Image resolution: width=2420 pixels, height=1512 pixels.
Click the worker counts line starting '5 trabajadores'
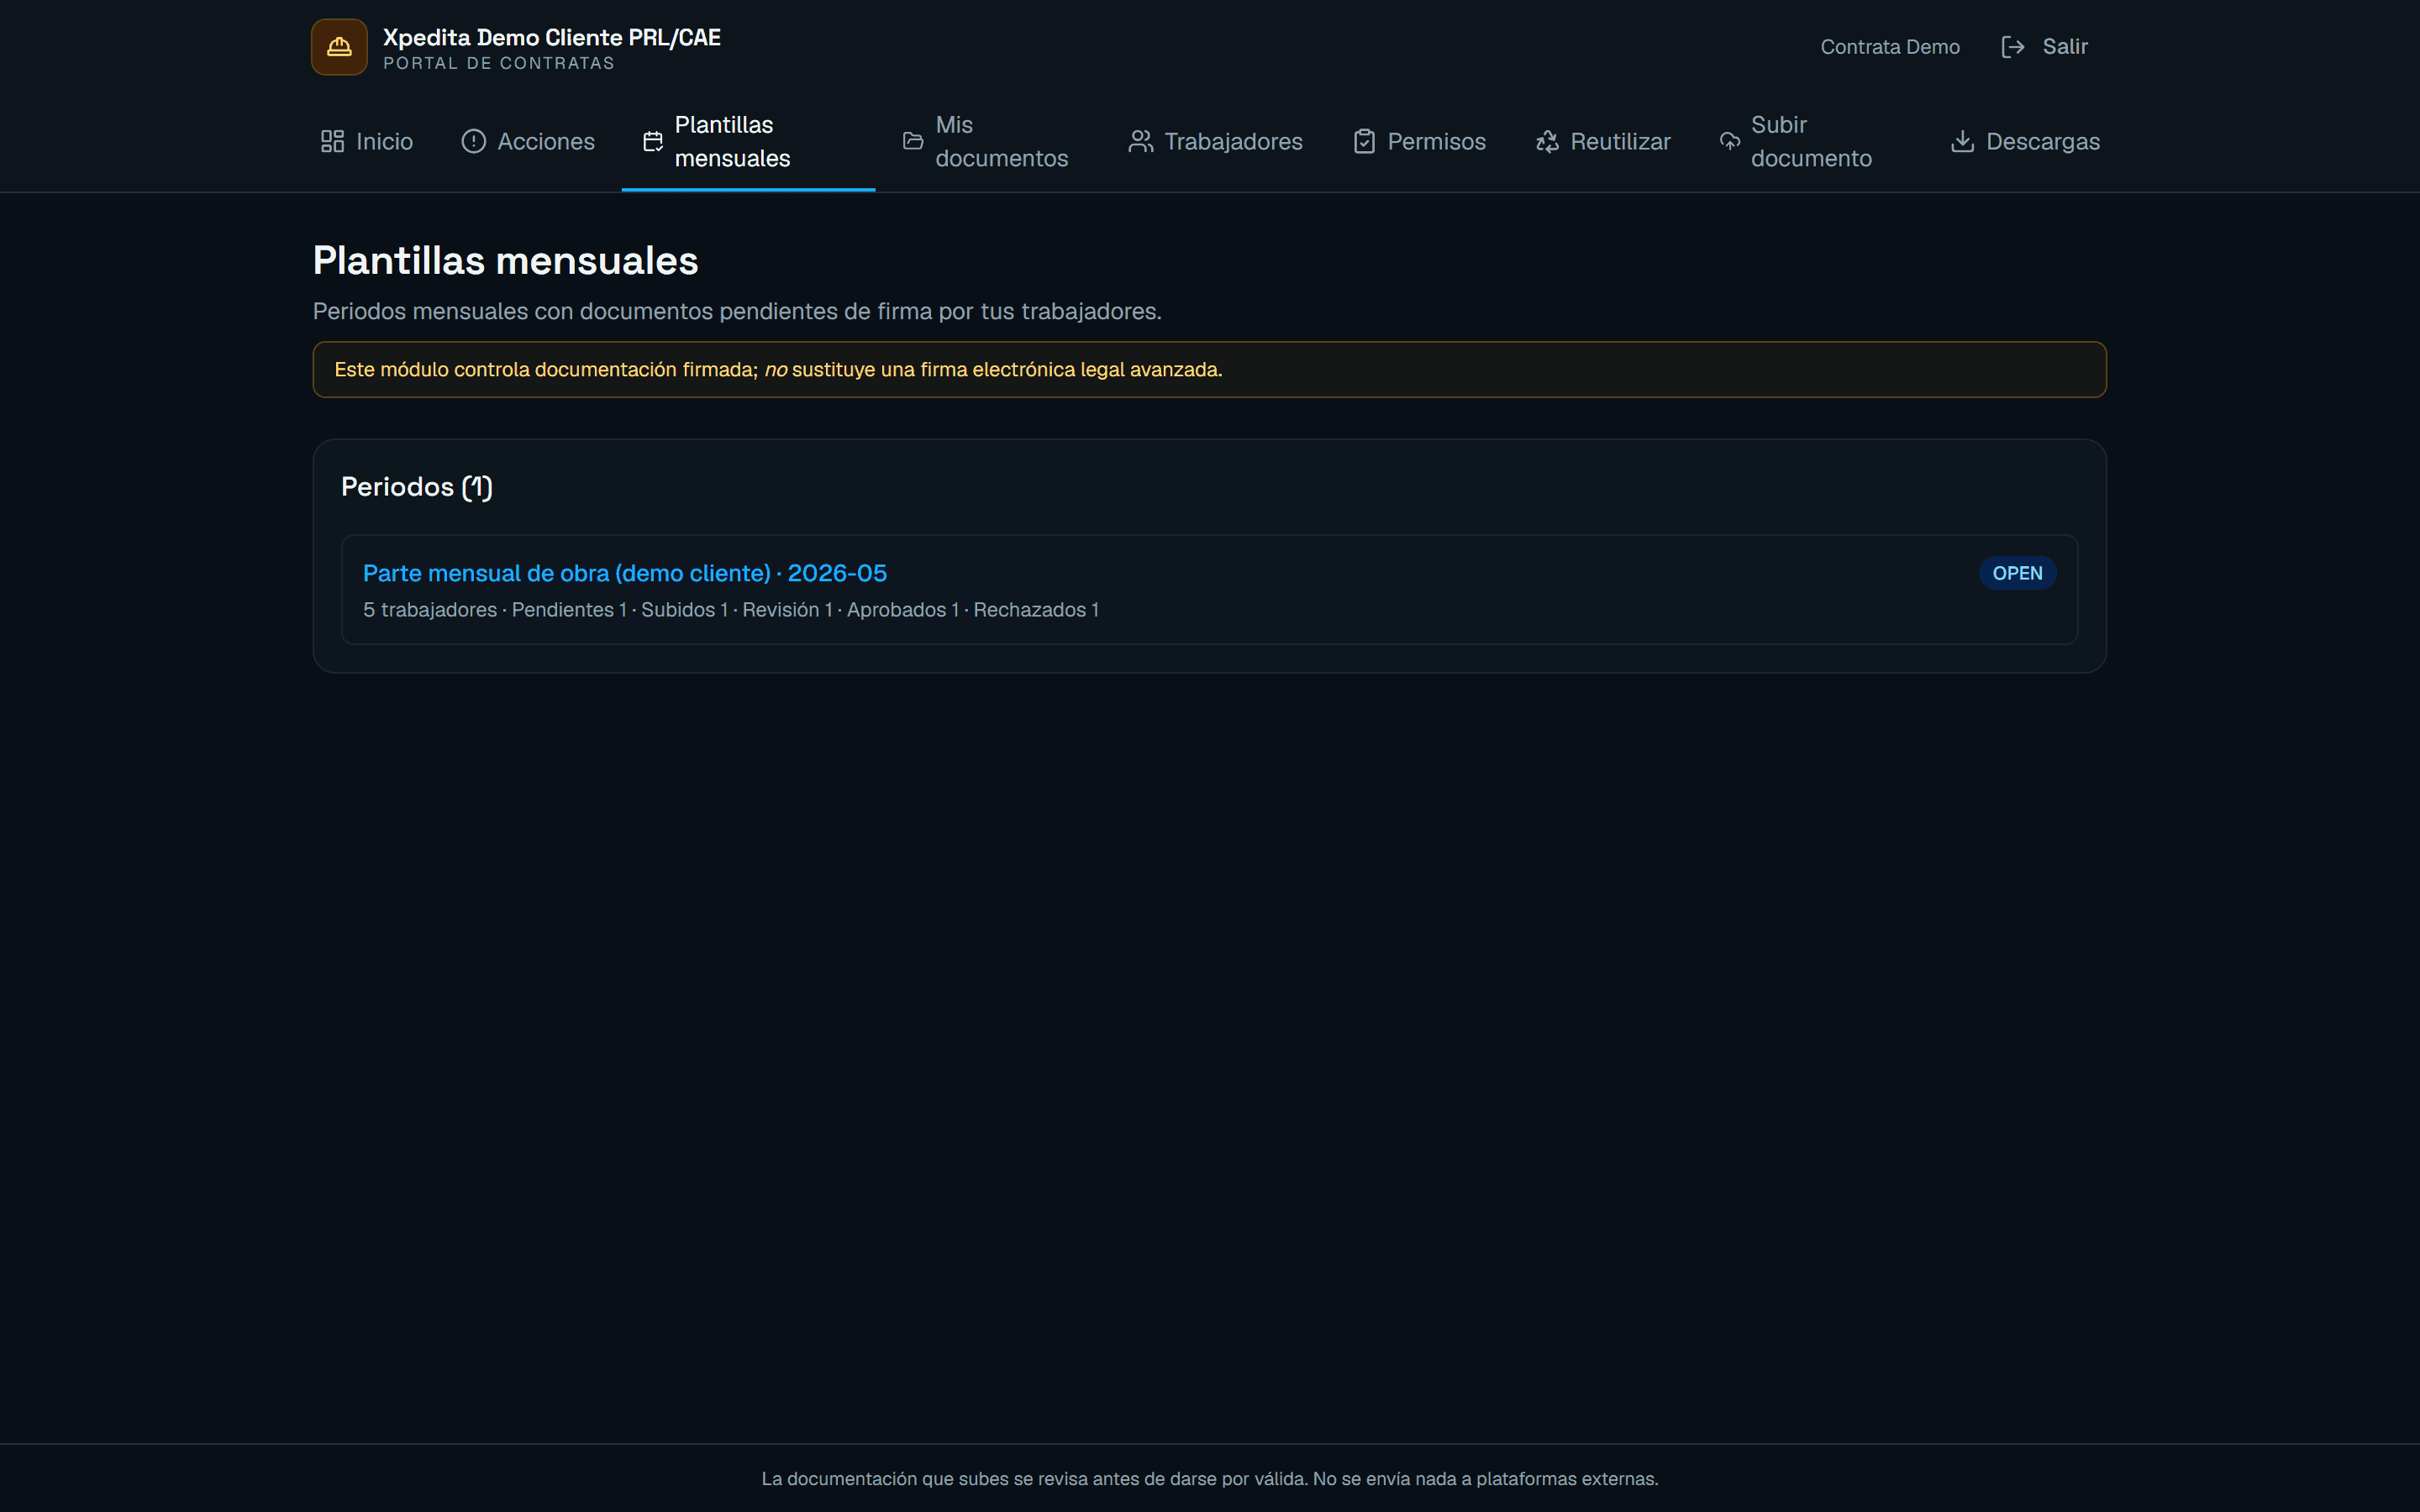click(x=731, y=610)
